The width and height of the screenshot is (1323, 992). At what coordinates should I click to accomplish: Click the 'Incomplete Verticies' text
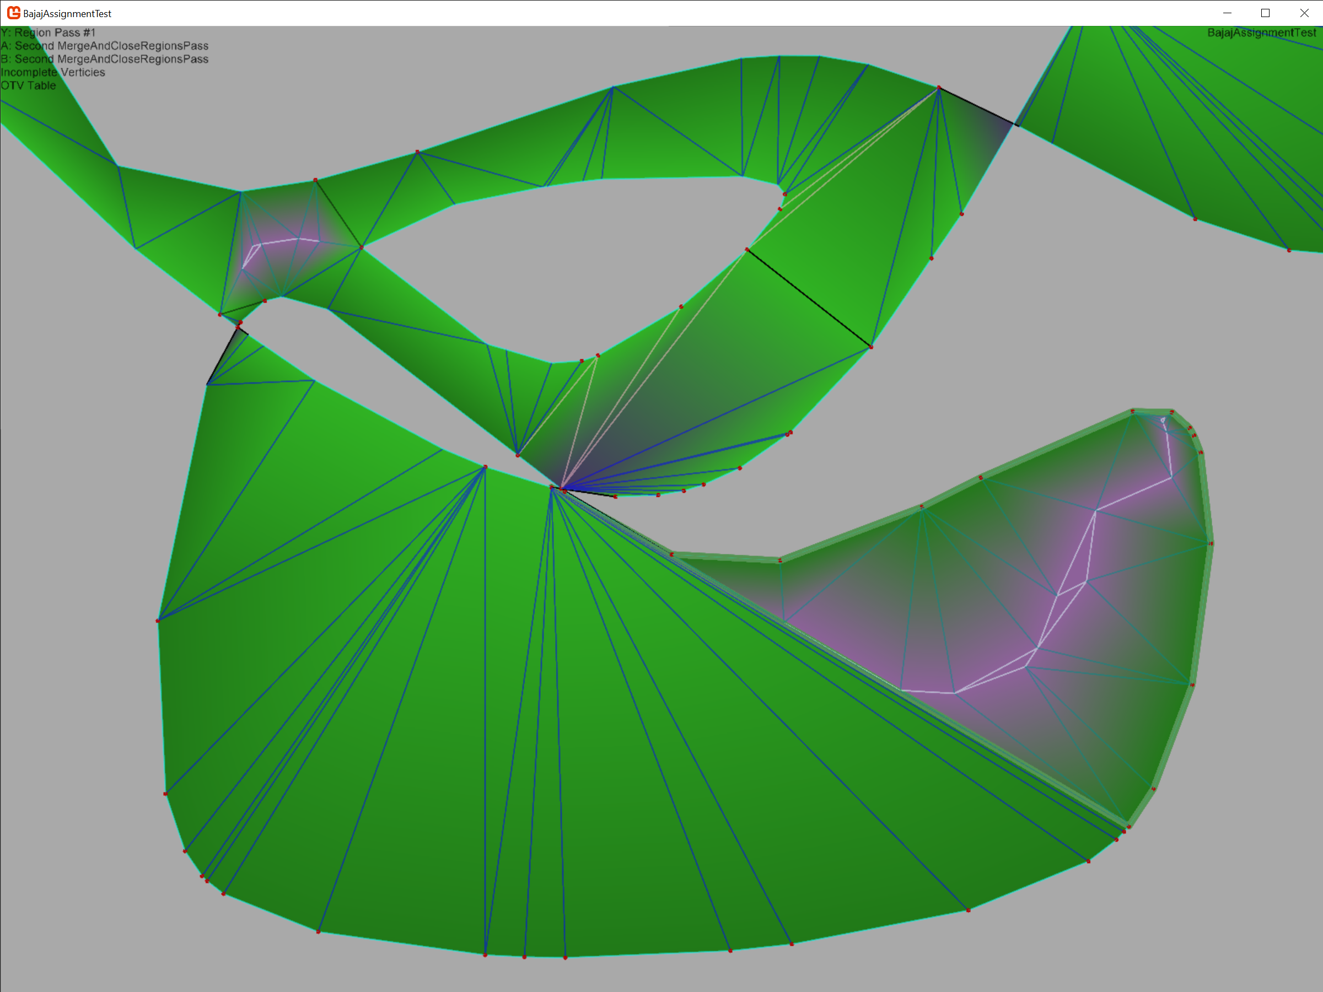click(x=52, y=72)
